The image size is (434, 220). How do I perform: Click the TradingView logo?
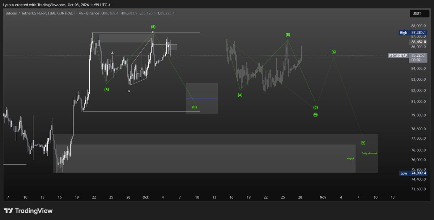tap(28, 211)
